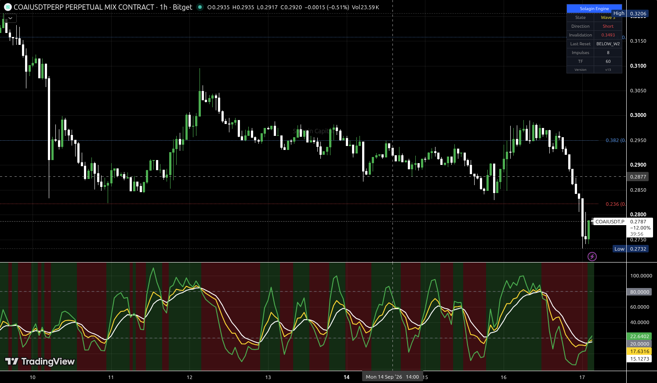Click the 39:56 candle countdown timer
Viewport: 657px width, 383px height.
637,234
